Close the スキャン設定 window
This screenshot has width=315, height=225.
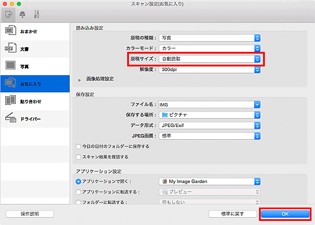pyautogui.click(x=5, y=4)
